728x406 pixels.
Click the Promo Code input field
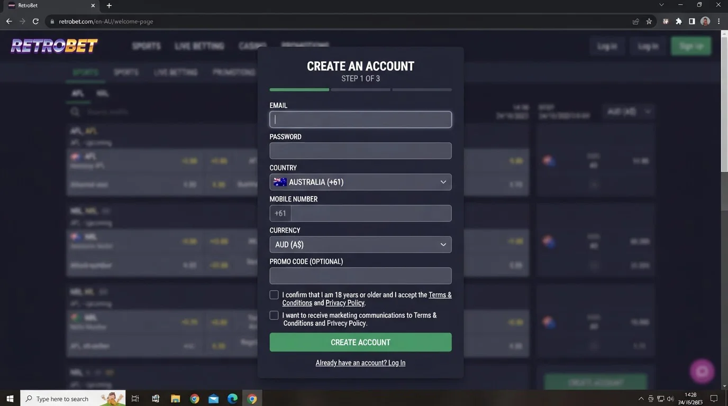(360, 275)
